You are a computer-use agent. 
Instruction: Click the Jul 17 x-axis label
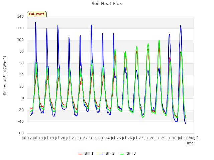27,138
